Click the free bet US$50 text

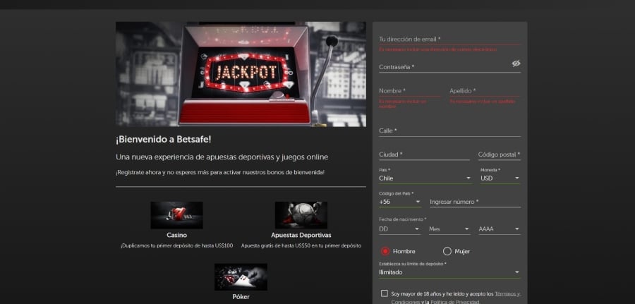(x=301, y=245)
